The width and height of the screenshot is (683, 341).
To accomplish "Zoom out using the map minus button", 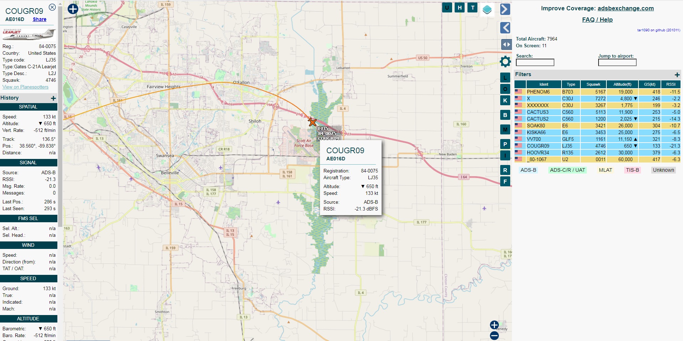I will pyautogui.click(x=494, y=335).
